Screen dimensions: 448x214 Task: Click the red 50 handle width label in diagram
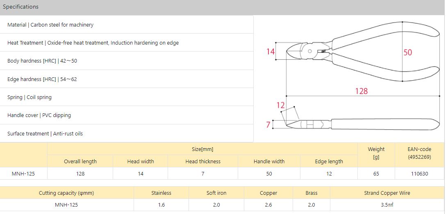coord(407,52)
